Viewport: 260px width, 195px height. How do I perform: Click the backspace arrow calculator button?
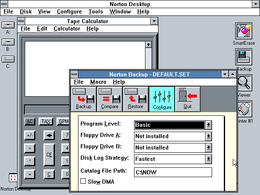pyautogui.click(x=49, y=135)
